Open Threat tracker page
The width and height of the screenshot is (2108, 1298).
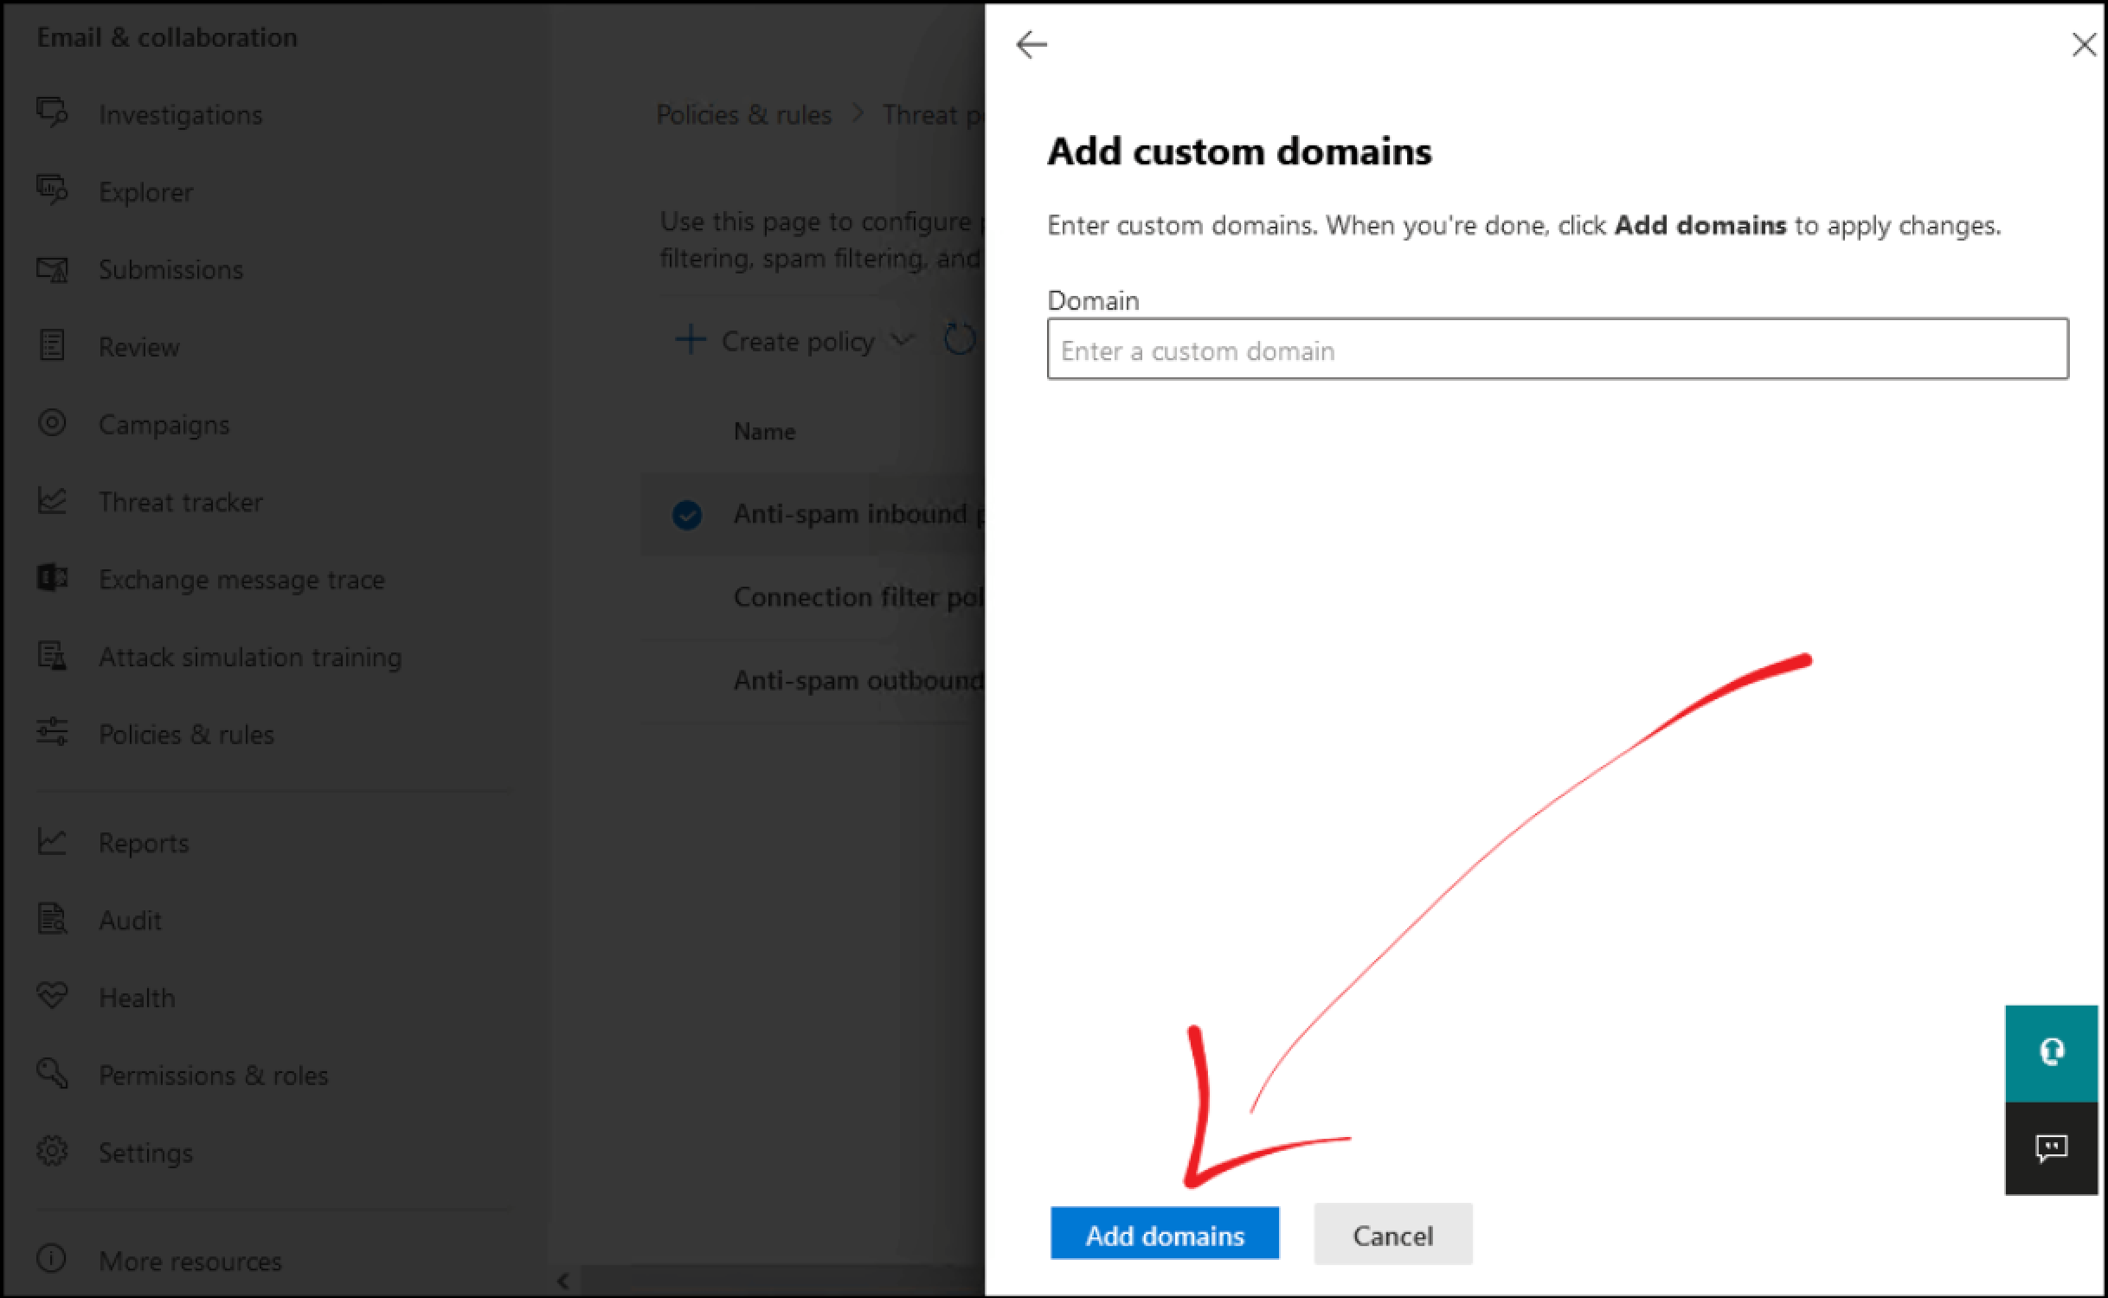tap(180, 502)
